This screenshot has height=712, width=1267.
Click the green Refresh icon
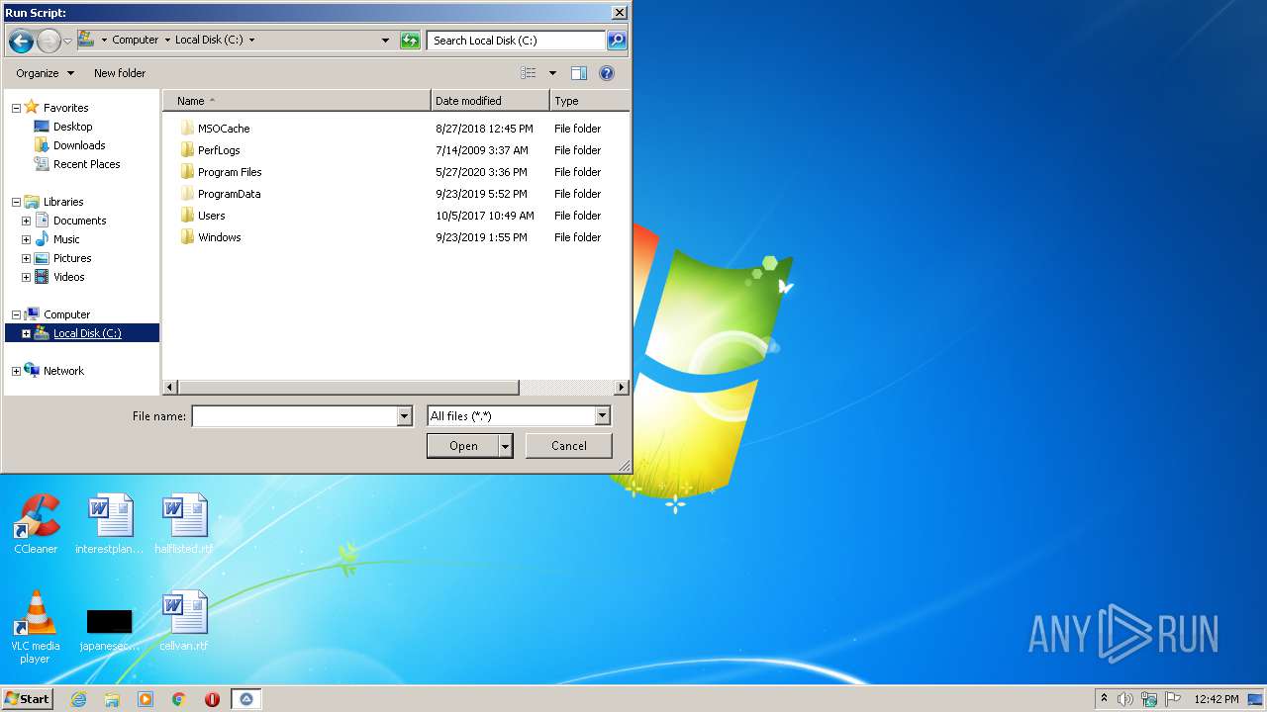(410, 41)
